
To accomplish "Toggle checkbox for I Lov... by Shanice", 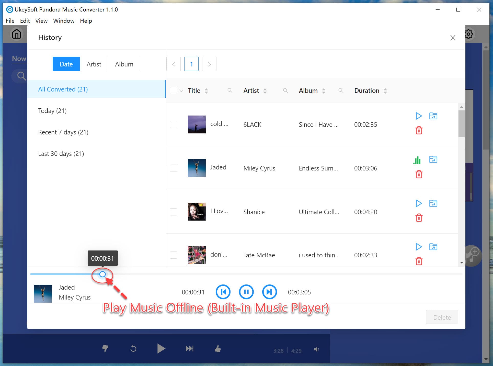I will pyautogui.click(x=174, y=211).
